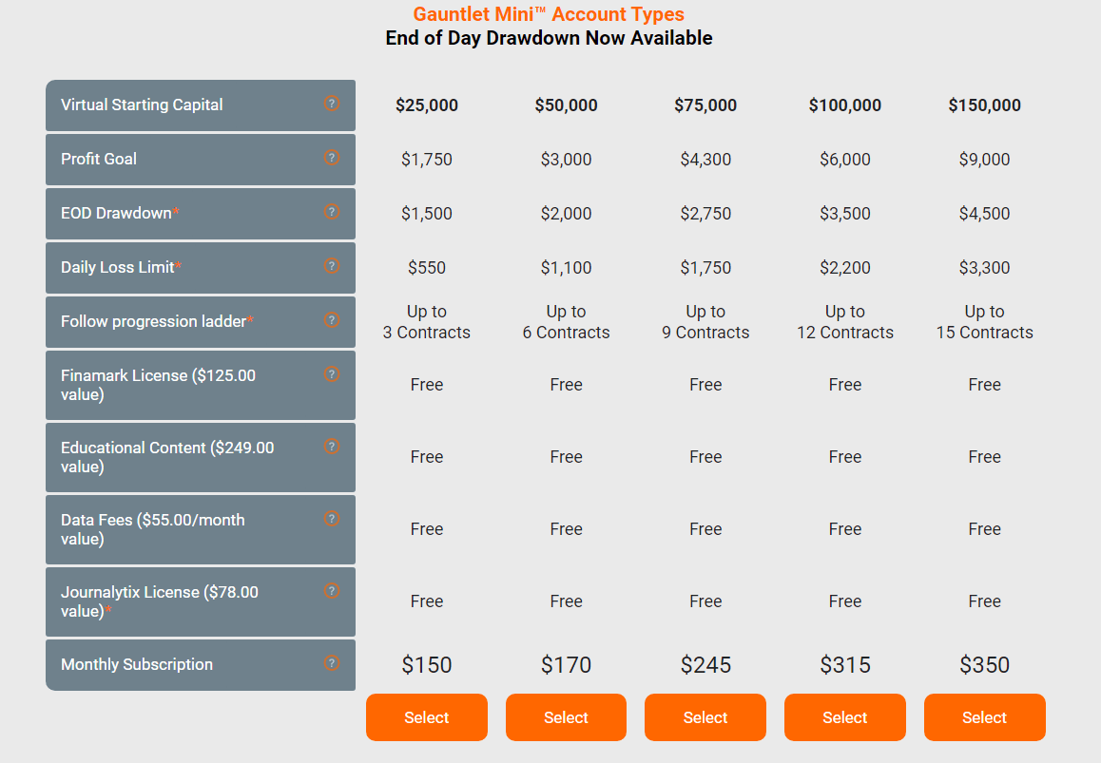Click Follow progression ladder help icon

point(332,320)
